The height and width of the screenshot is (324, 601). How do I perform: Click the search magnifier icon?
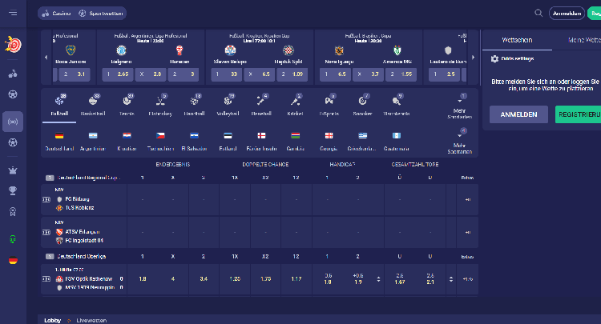538,13
